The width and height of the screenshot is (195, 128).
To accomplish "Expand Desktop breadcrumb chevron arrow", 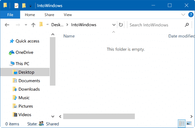I will click(67, 25).
